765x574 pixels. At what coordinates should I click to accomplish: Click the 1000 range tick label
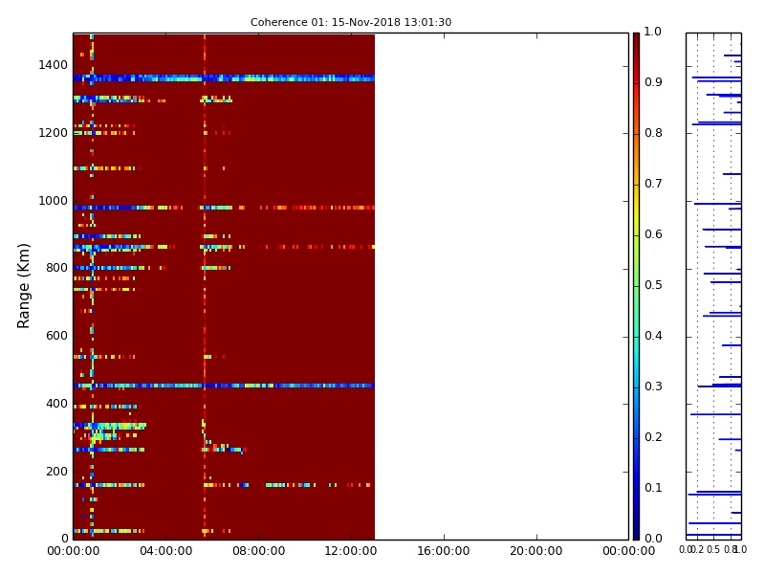click(x=54, y=201)
